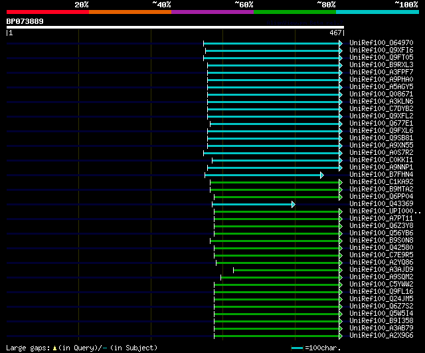Select UniRef100_B7FHN4 label

(381, 175)
